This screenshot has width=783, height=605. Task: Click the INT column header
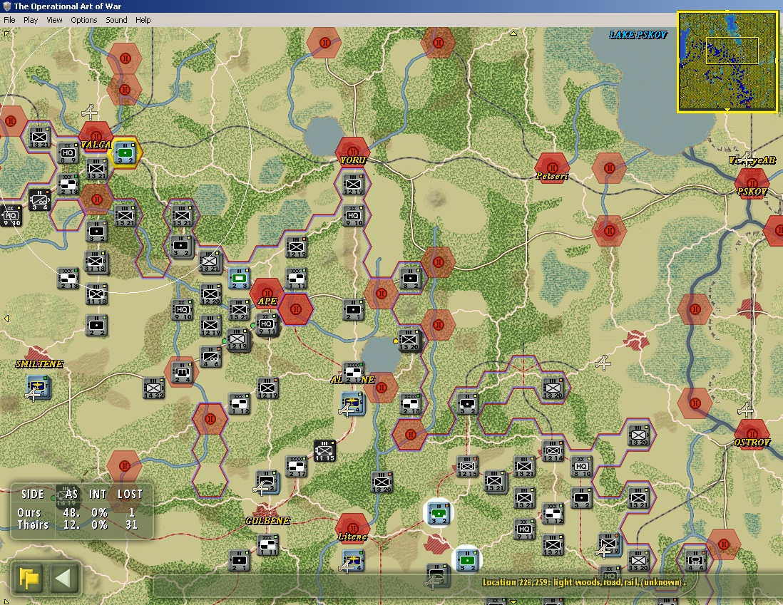point(98,494)
